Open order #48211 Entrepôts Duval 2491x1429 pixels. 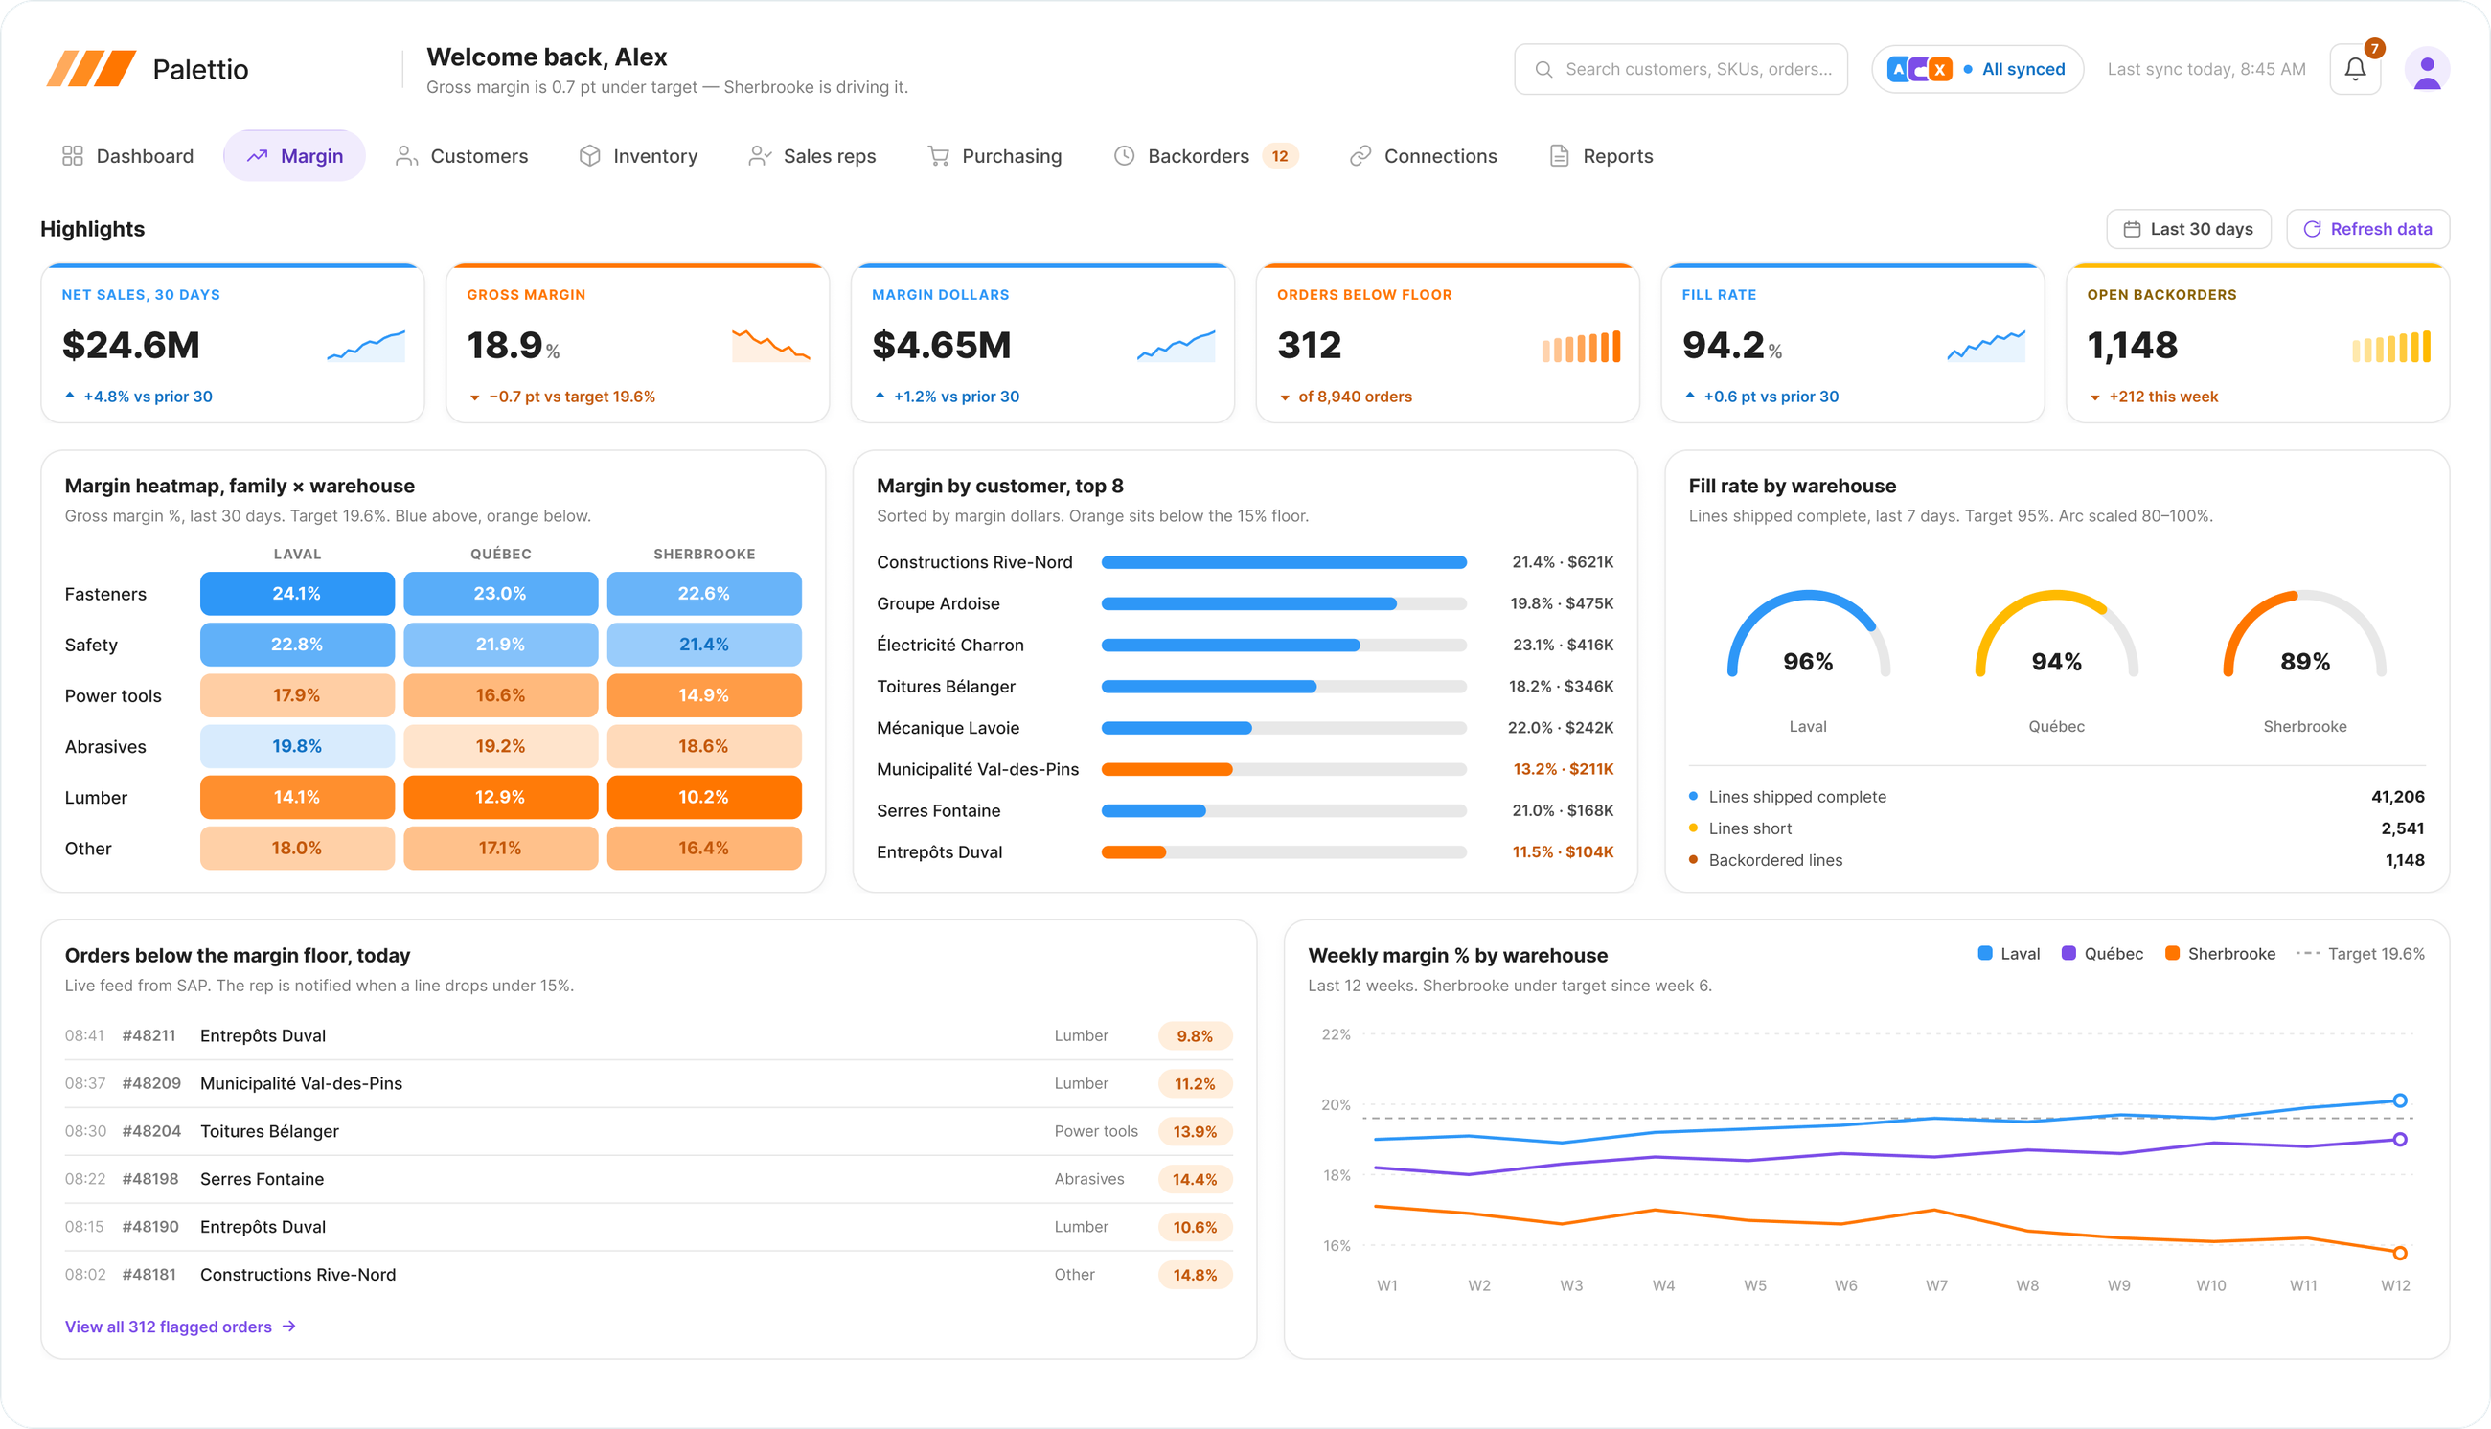pos(648,1035)
